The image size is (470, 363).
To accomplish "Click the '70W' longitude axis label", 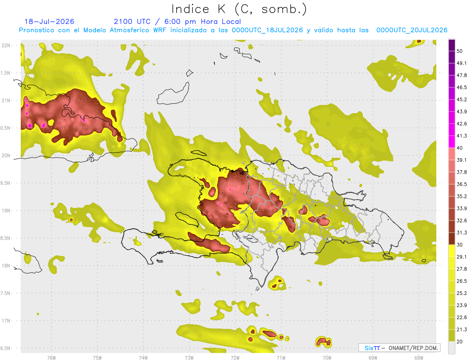I will [327, 358].
